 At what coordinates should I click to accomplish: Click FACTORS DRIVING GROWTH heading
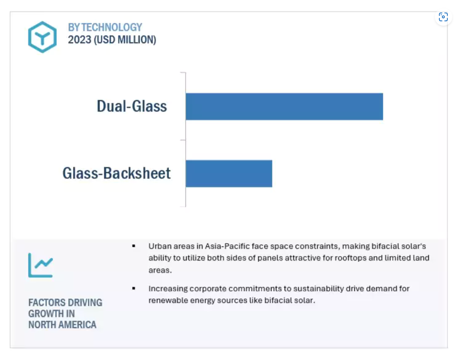(x=65, y=314)
